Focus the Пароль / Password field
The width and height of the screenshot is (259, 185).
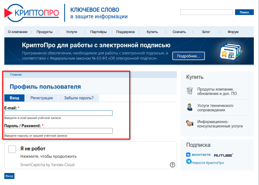(58, 131)
